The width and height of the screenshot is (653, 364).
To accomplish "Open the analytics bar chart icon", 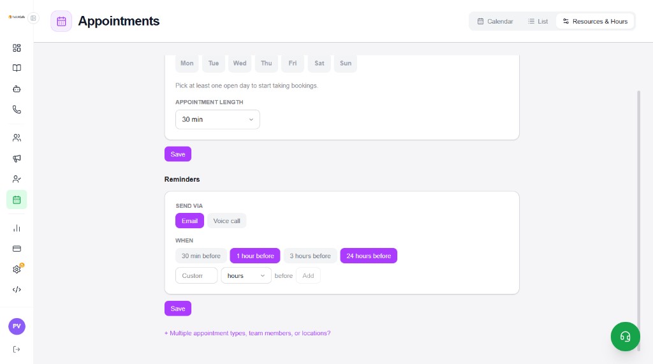I will (x=17, y=228).
